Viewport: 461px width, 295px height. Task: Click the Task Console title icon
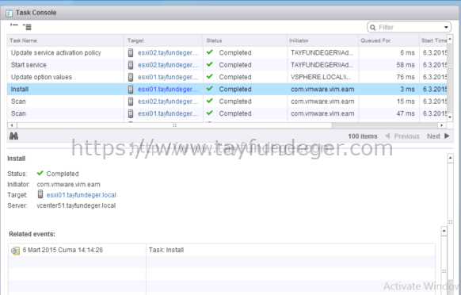(10, 13)
